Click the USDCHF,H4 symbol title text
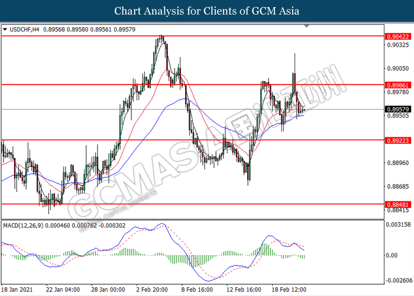The width and height of the screenshot is (414, 296). (24, 30)
